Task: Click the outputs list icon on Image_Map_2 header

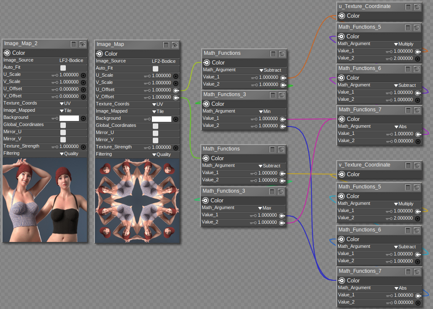Action: tap(73, 44)
